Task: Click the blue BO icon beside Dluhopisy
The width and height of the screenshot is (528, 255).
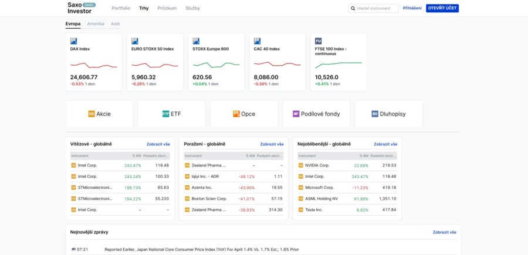Action: pos(375,114)
